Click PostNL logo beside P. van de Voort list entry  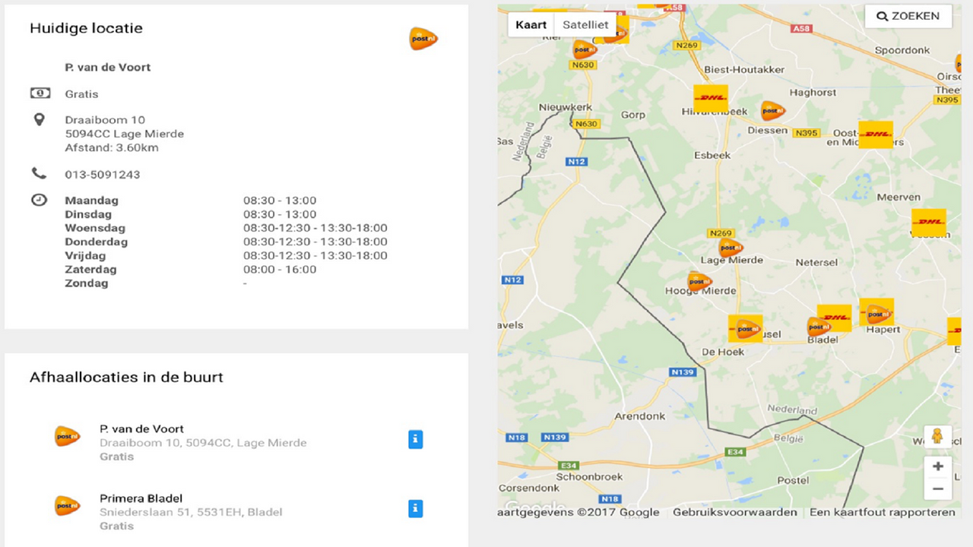tap(68, 436)
